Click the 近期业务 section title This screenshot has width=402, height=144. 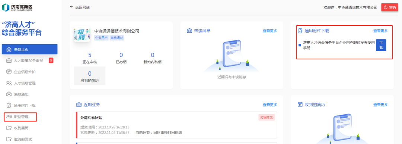tap(92, 105)
